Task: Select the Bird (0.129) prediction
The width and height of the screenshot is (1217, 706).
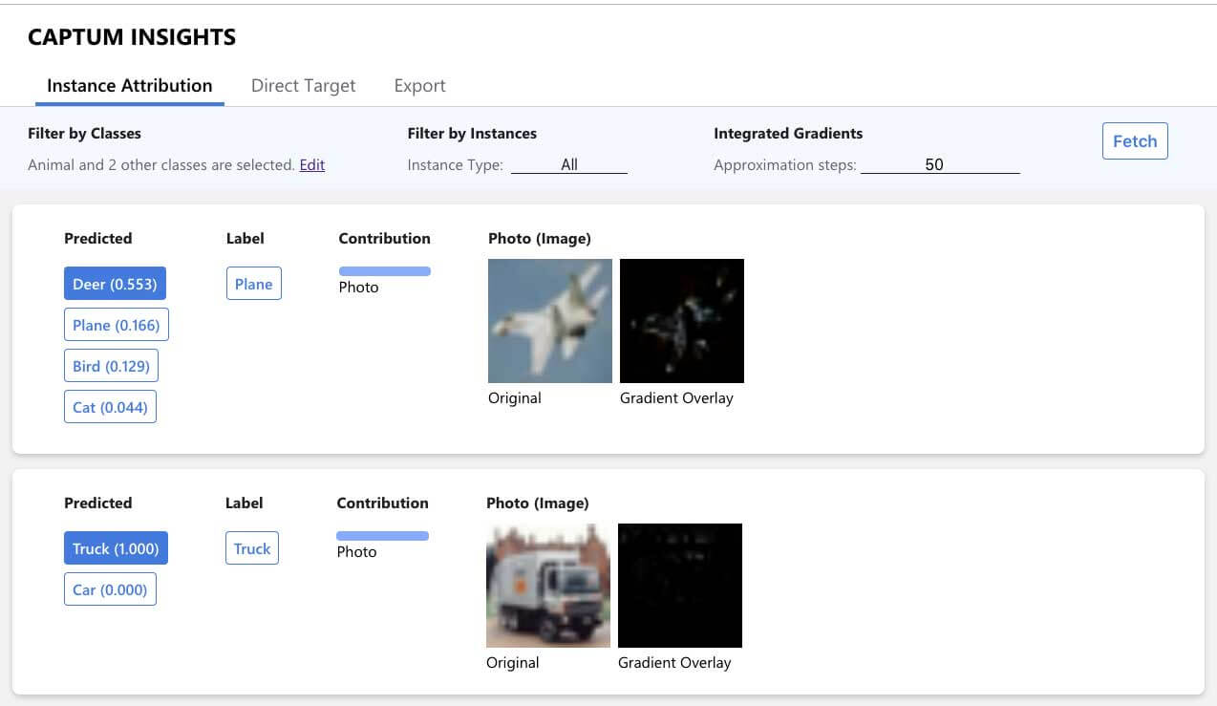Action: click(x=111, y=365)
